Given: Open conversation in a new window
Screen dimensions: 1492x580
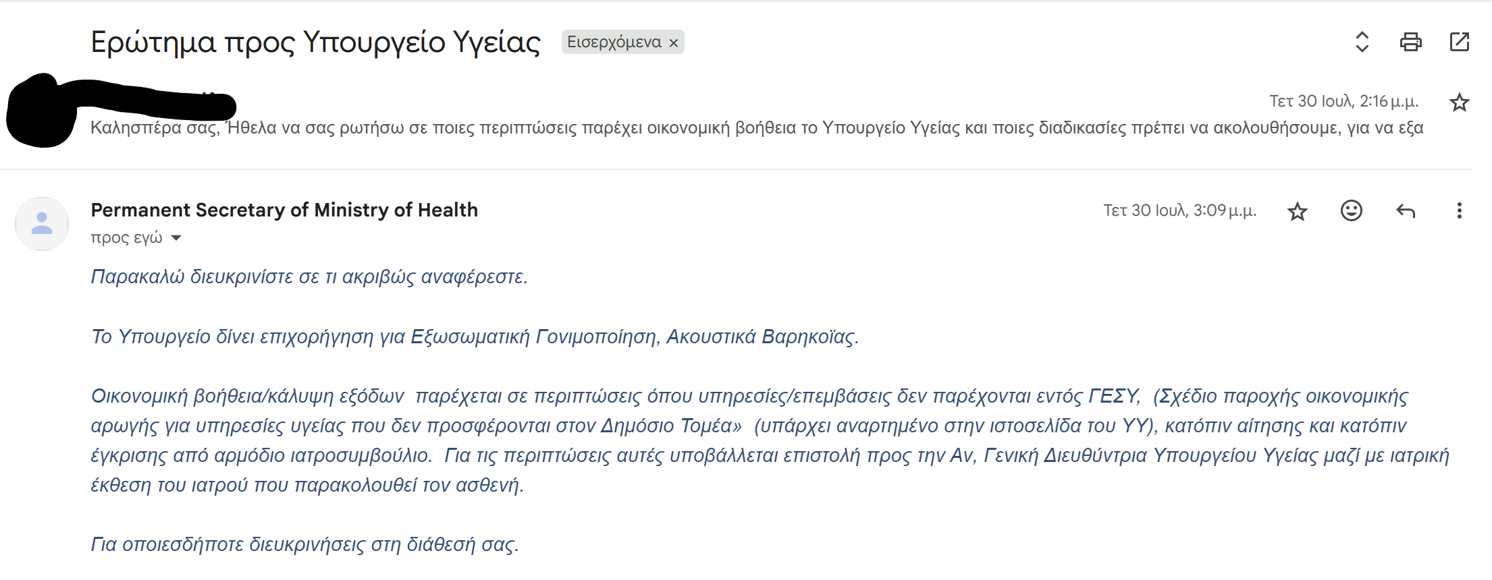Looking at the screenshot, I should pyautogui.click(x=1460, y=42).
